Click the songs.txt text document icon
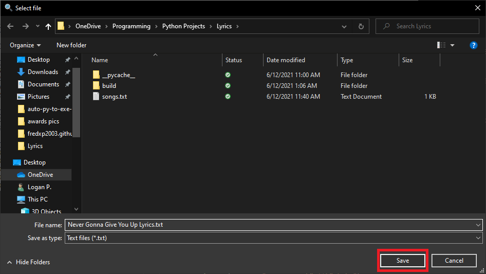 (x=96, y=97)
